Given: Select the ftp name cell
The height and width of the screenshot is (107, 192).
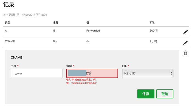Looking at the screenshot, I should coord(55,42).
